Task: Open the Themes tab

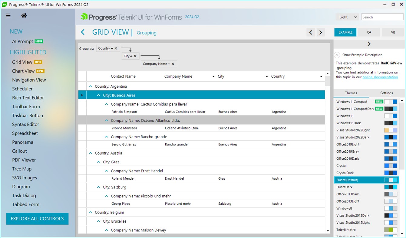Action: click(351, 93)
